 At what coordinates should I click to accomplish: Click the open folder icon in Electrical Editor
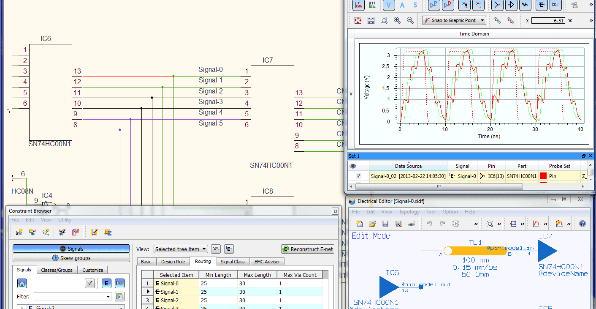(x=372, y=224)
